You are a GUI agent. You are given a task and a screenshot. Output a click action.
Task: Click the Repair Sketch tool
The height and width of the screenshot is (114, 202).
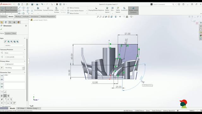(107, 10)
